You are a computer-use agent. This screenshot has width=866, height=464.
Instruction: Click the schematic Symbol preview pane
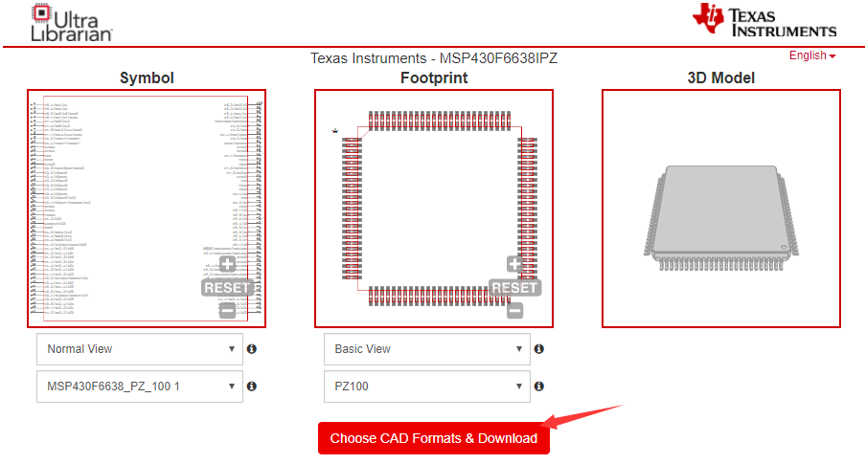(147, 209)
